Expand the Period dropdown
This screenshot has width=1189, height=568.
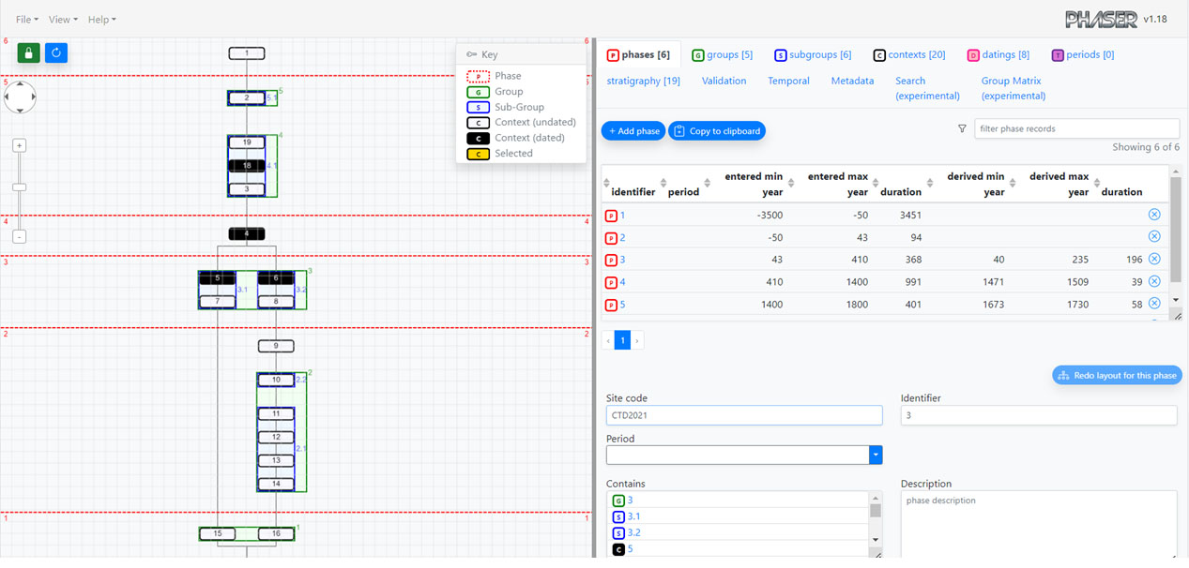876,455
